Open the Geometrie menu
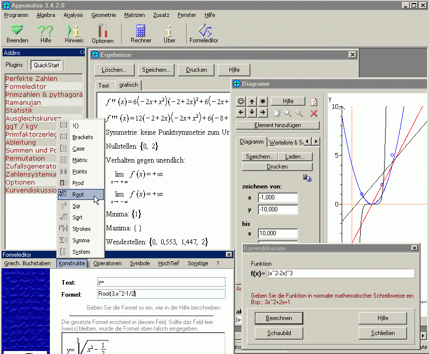Screen dimensions: 429x354 103,15
